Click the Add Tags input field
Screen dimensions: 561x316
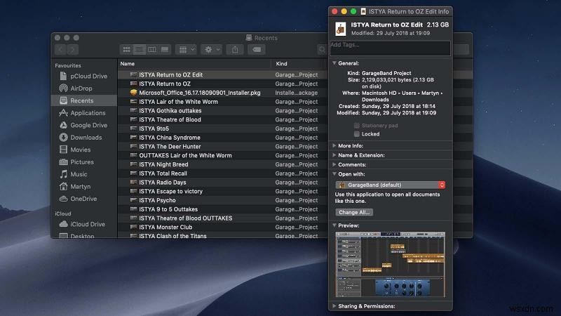click(390, 48)
